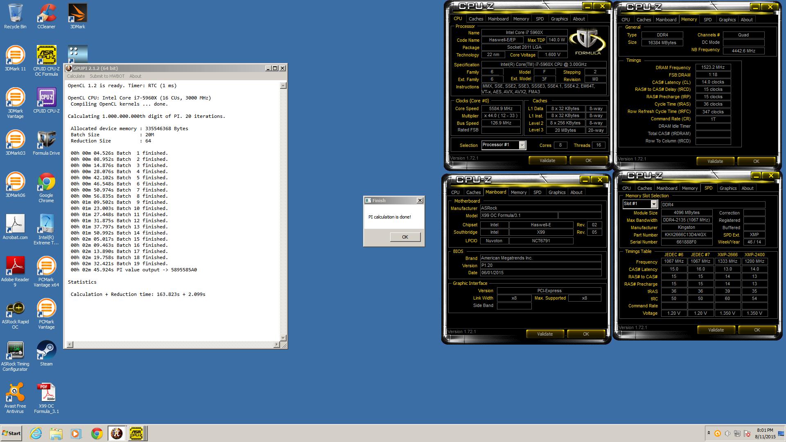Open the Calculate menu in GPUPI

76,76
